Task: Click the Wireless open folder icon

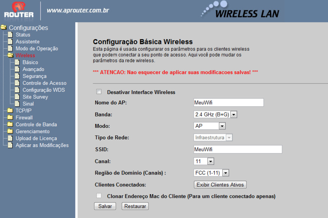Action: point(11,55)
